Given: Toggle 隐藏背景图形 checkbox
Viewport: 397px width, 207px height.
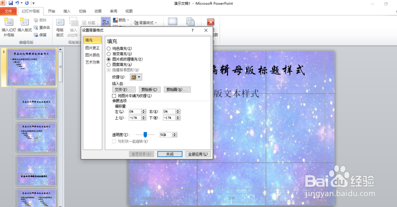Looking at the screenshot, I should coord(109,70).
